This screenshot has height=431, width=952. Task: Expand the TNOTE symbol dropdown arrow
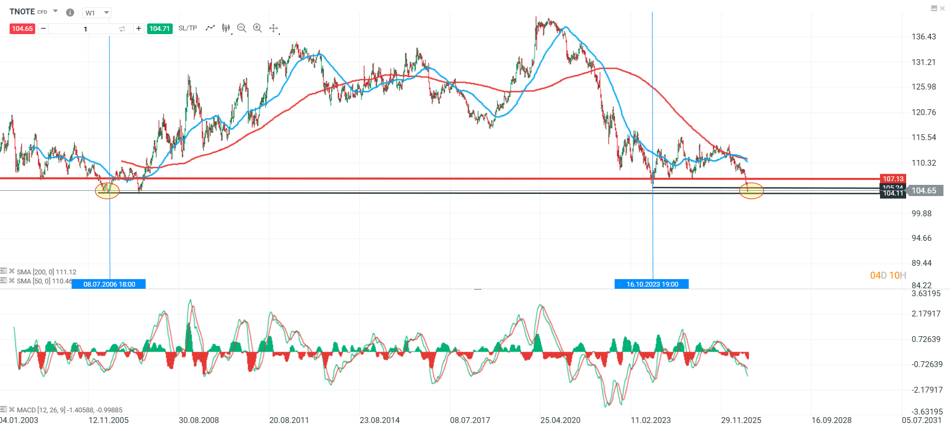tap(55, 11)
